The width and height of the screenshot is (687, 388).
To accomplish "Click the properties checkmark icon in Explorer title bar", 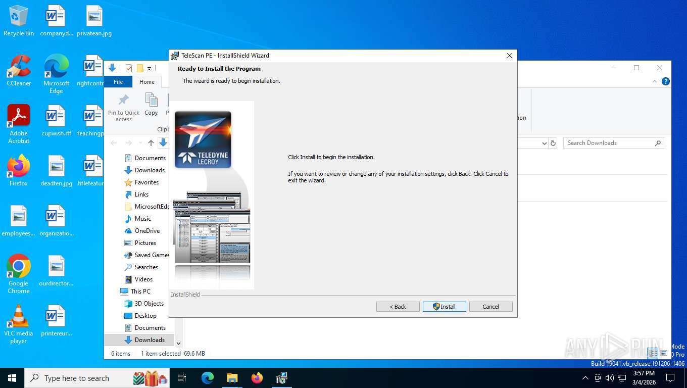I will click(x=128, y=68).
